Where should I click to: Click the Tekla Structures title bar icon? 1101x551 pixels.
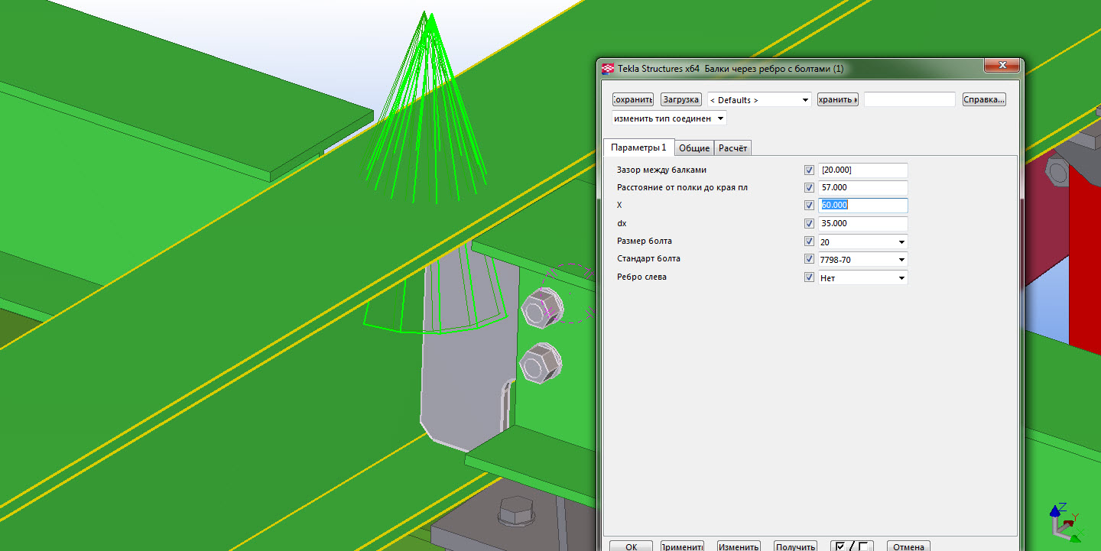tap(608, 69)
